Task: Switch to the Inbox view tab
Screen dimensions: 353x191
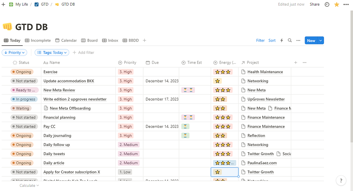Action: (x=110, y=40)
